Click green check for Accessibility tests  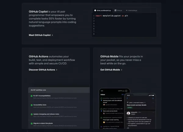coord(32,105)
